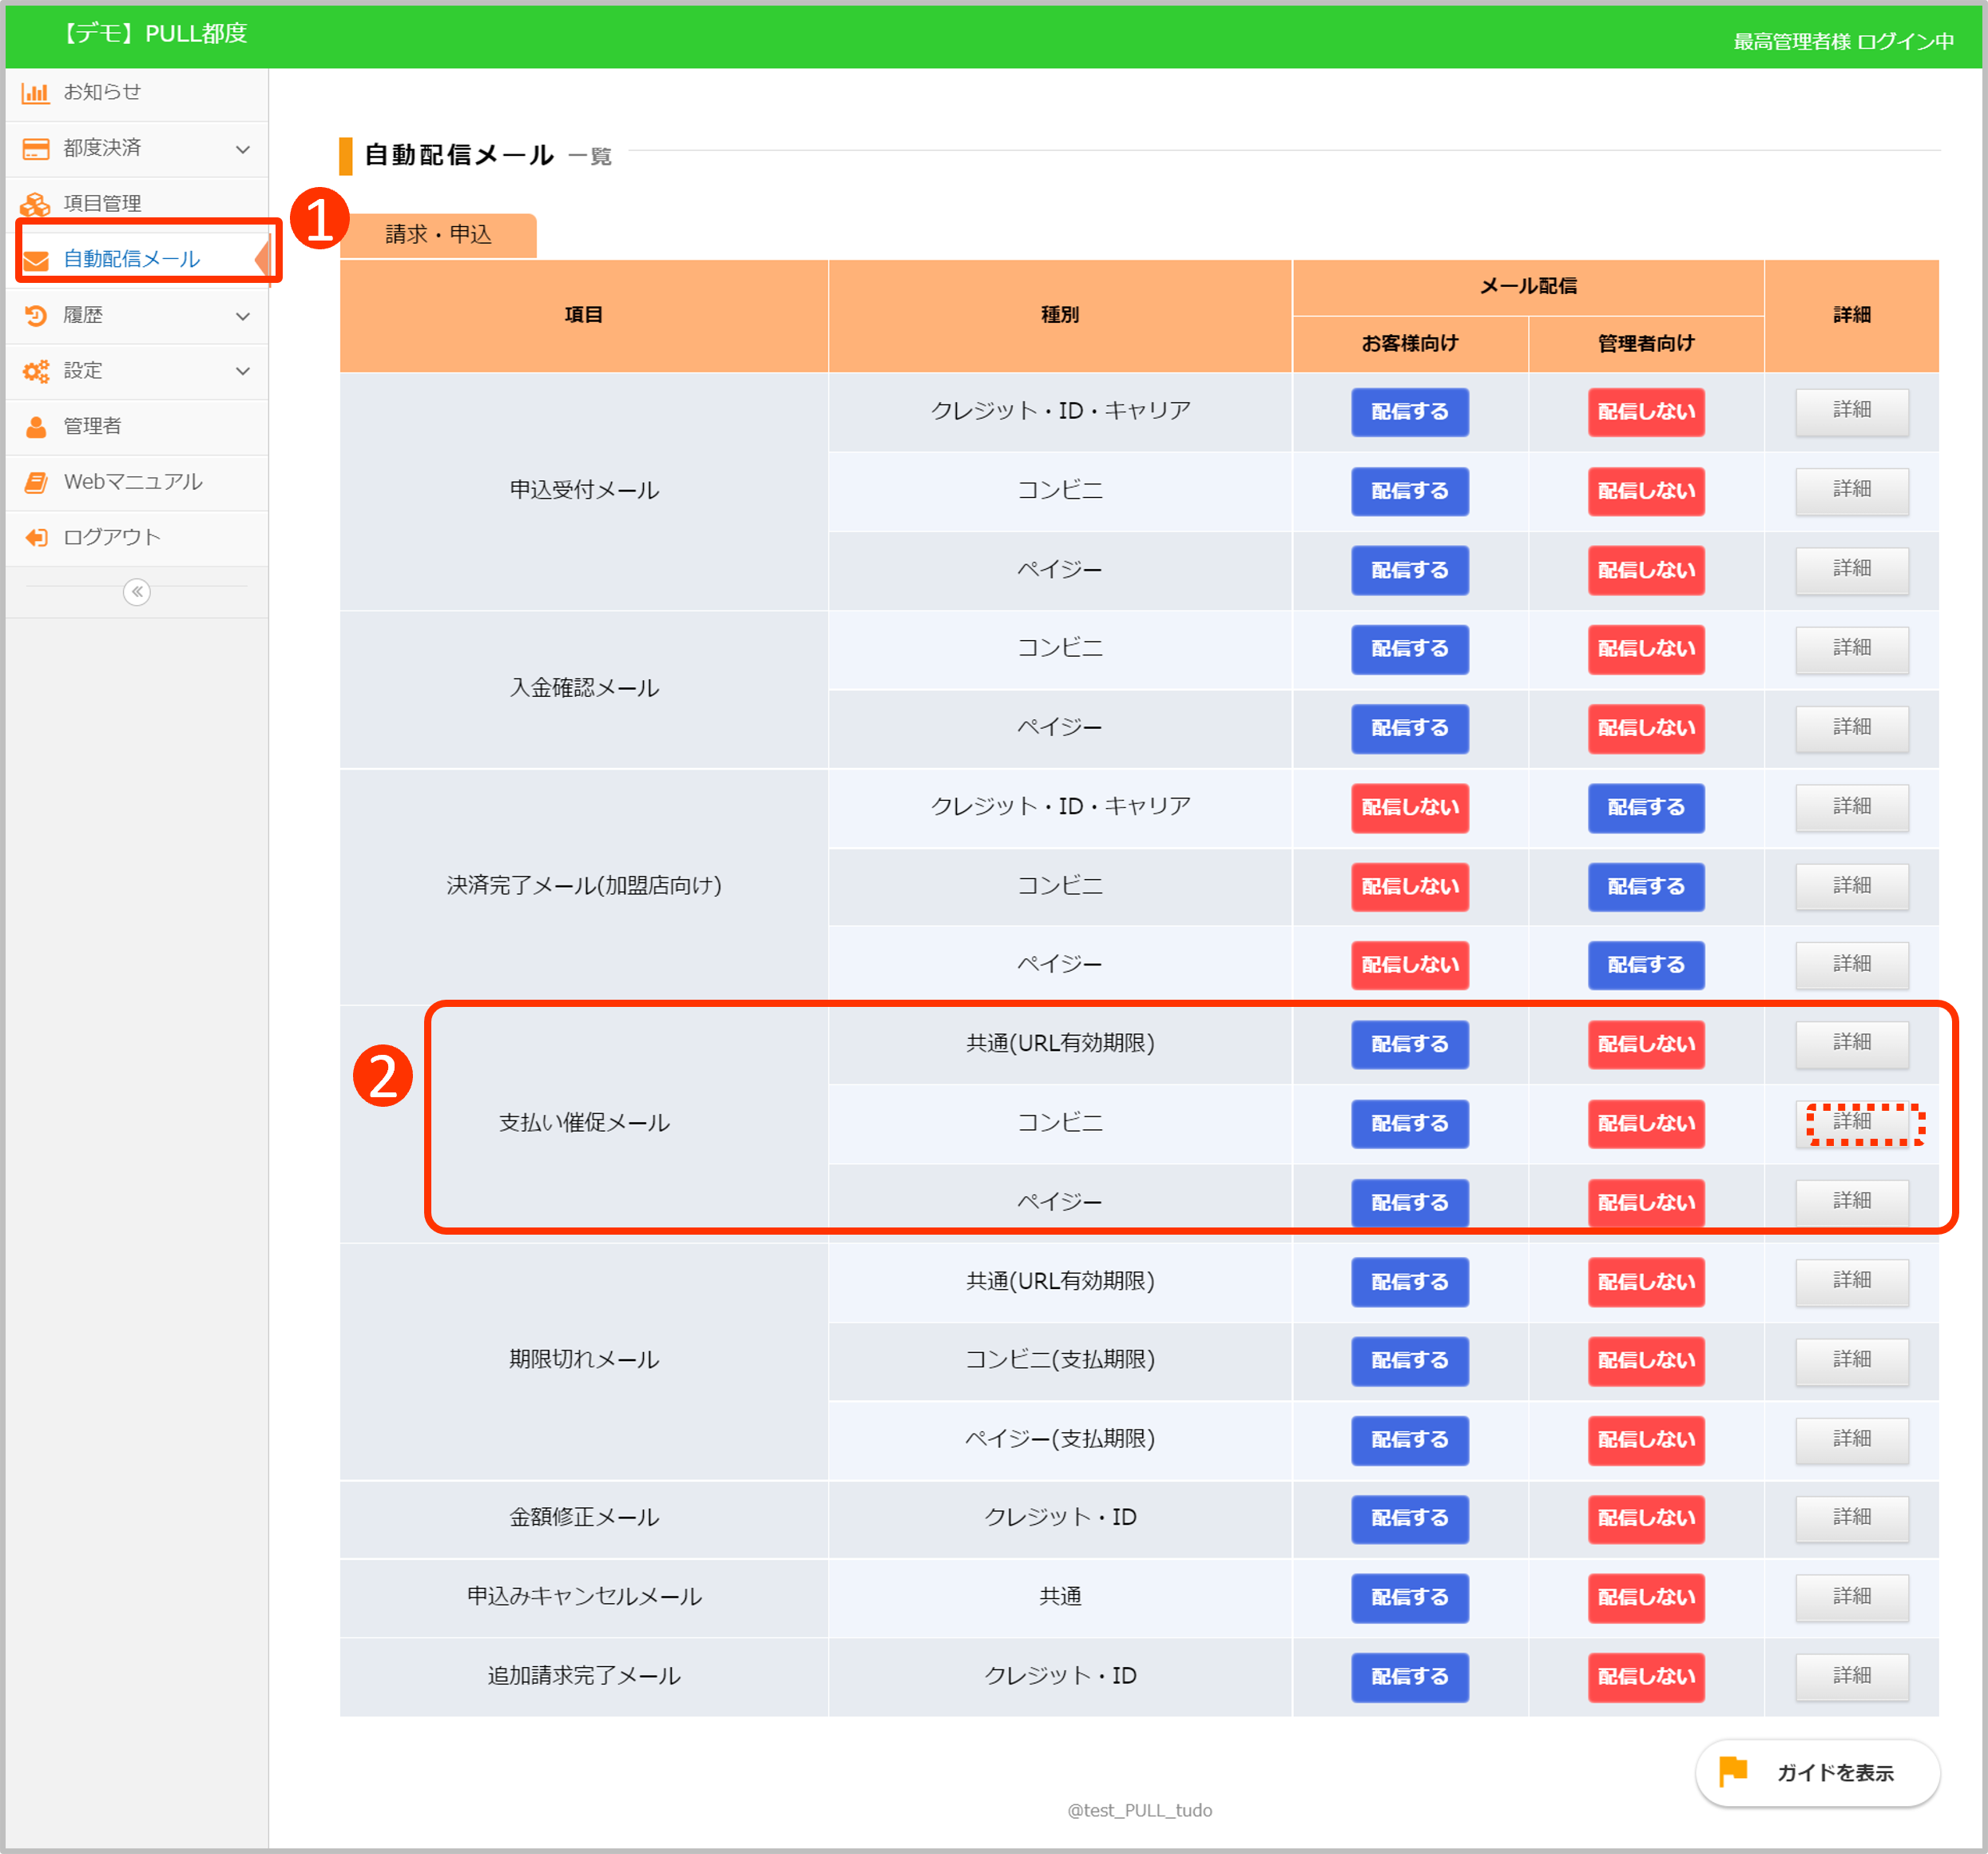Click the 項目管理 boxes icon
The image size is (1988, 1854).
coord(35,204)
